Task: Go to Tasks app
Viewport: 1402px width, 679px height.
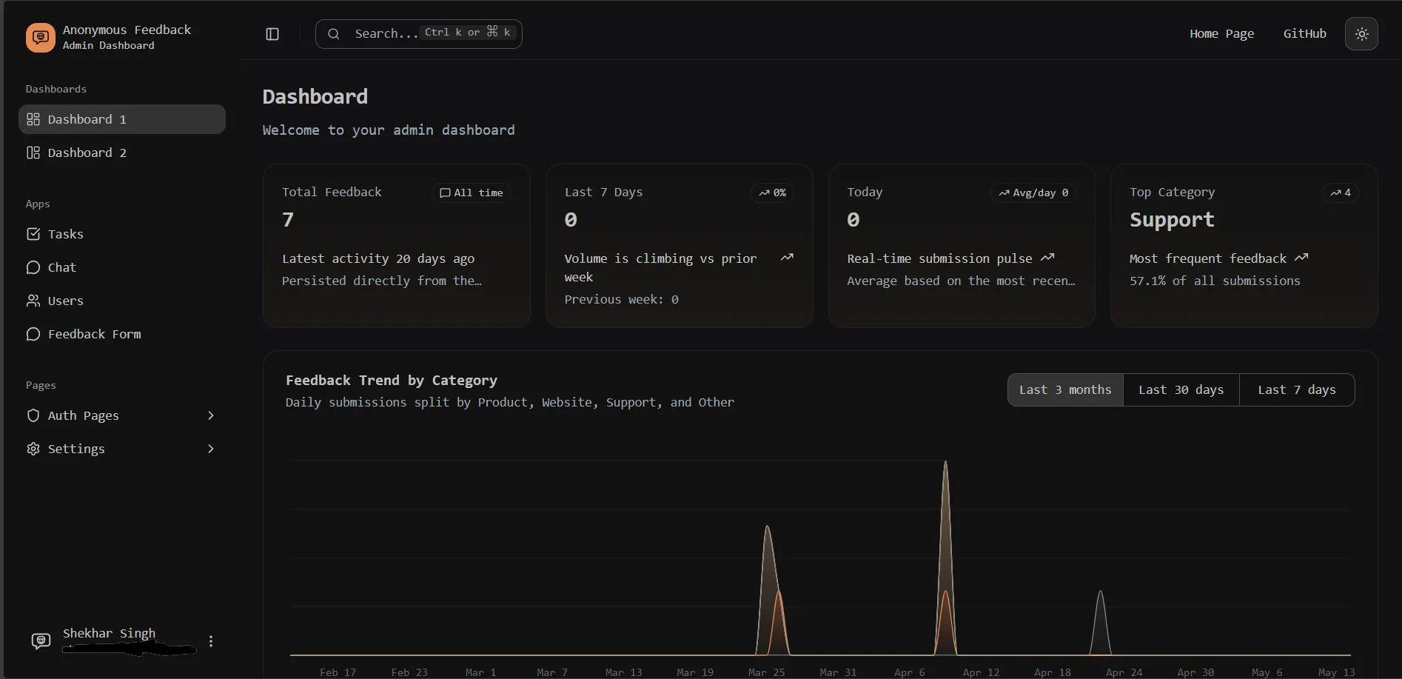Action: [x=122, y=234]
